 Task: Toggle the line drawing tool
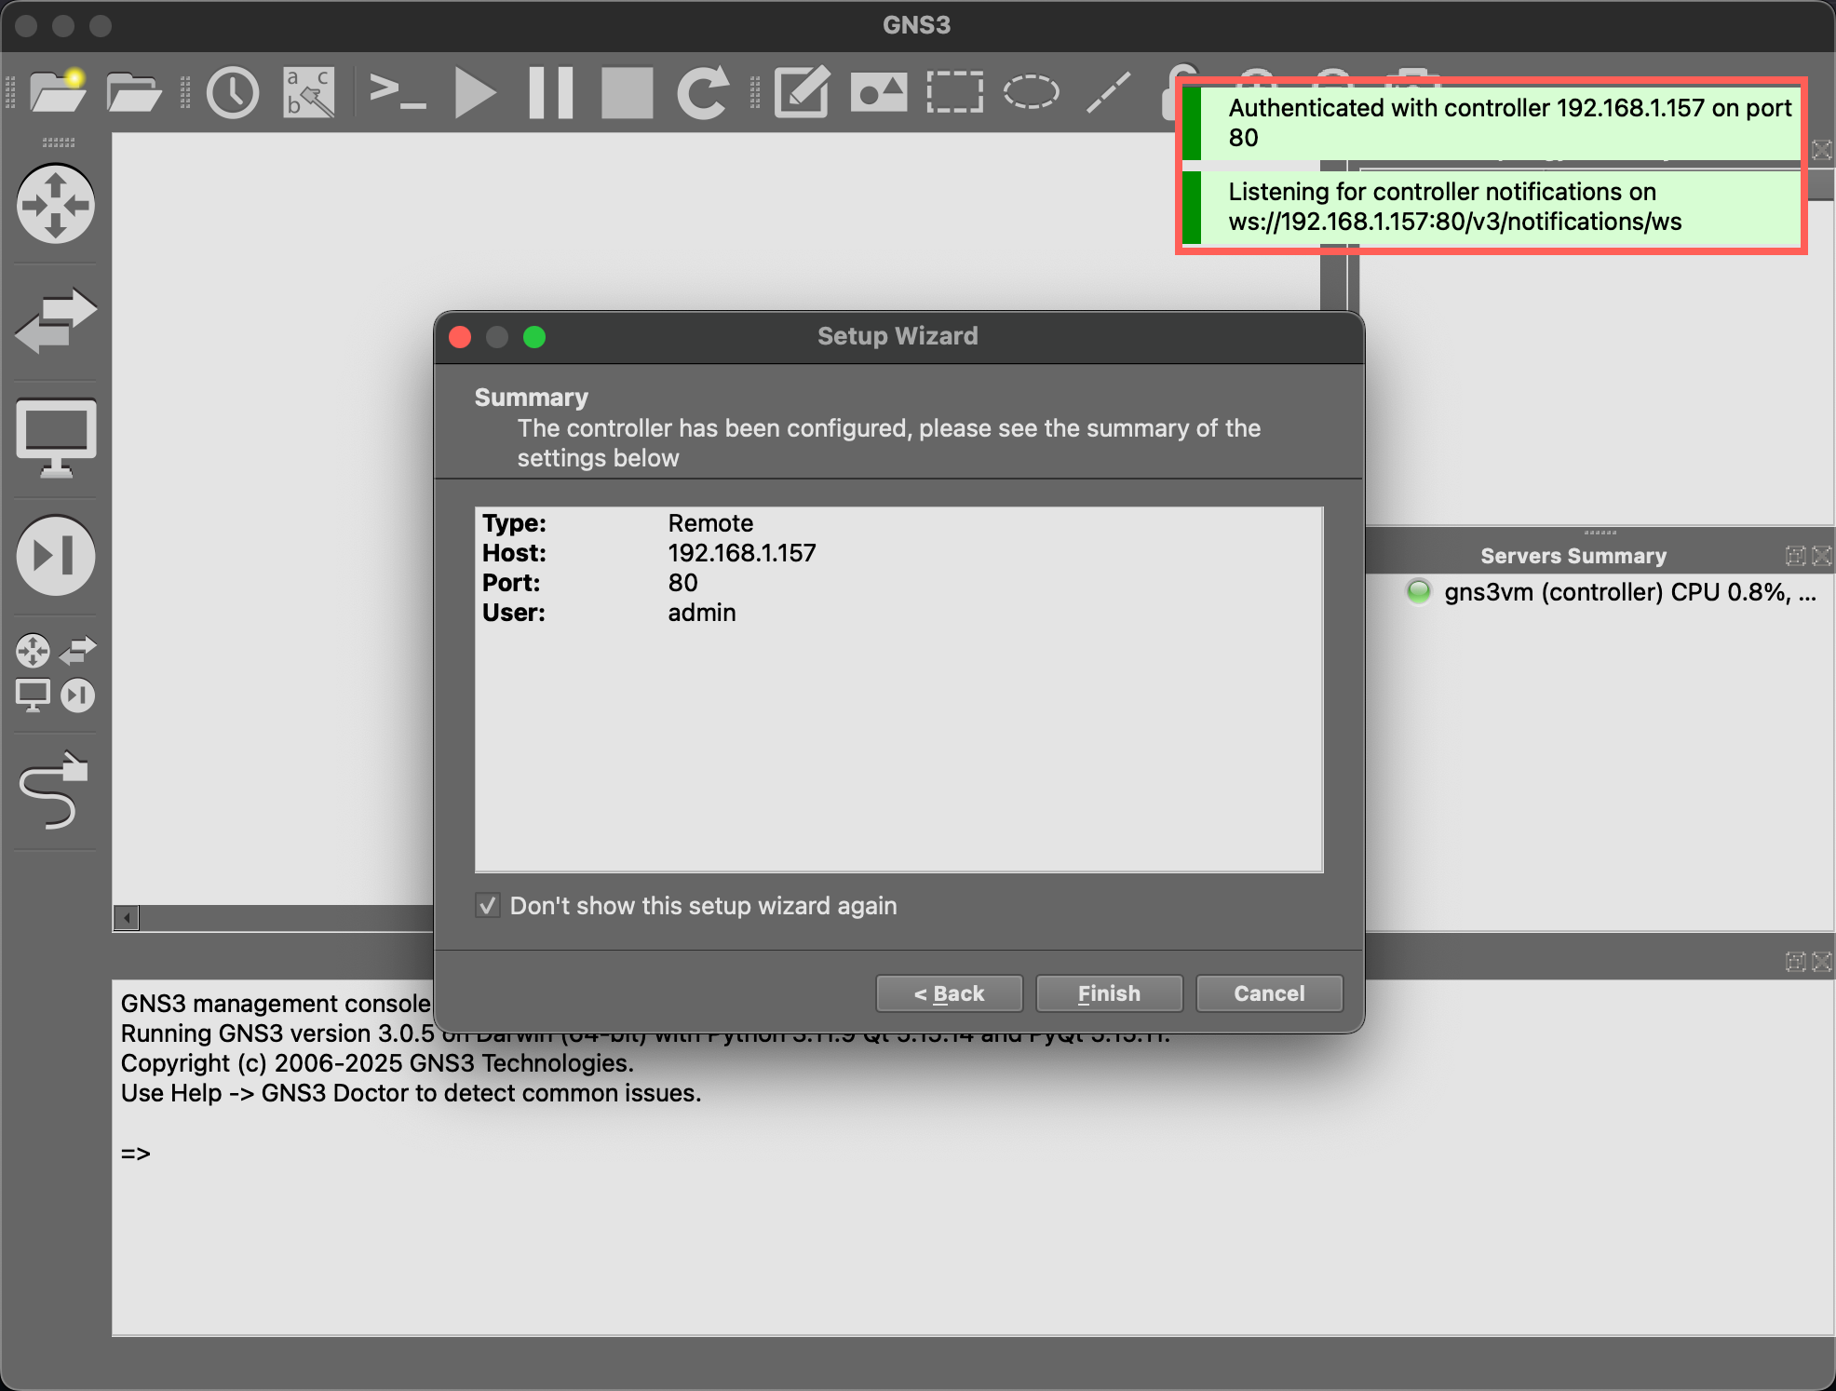pos(1108,90)
